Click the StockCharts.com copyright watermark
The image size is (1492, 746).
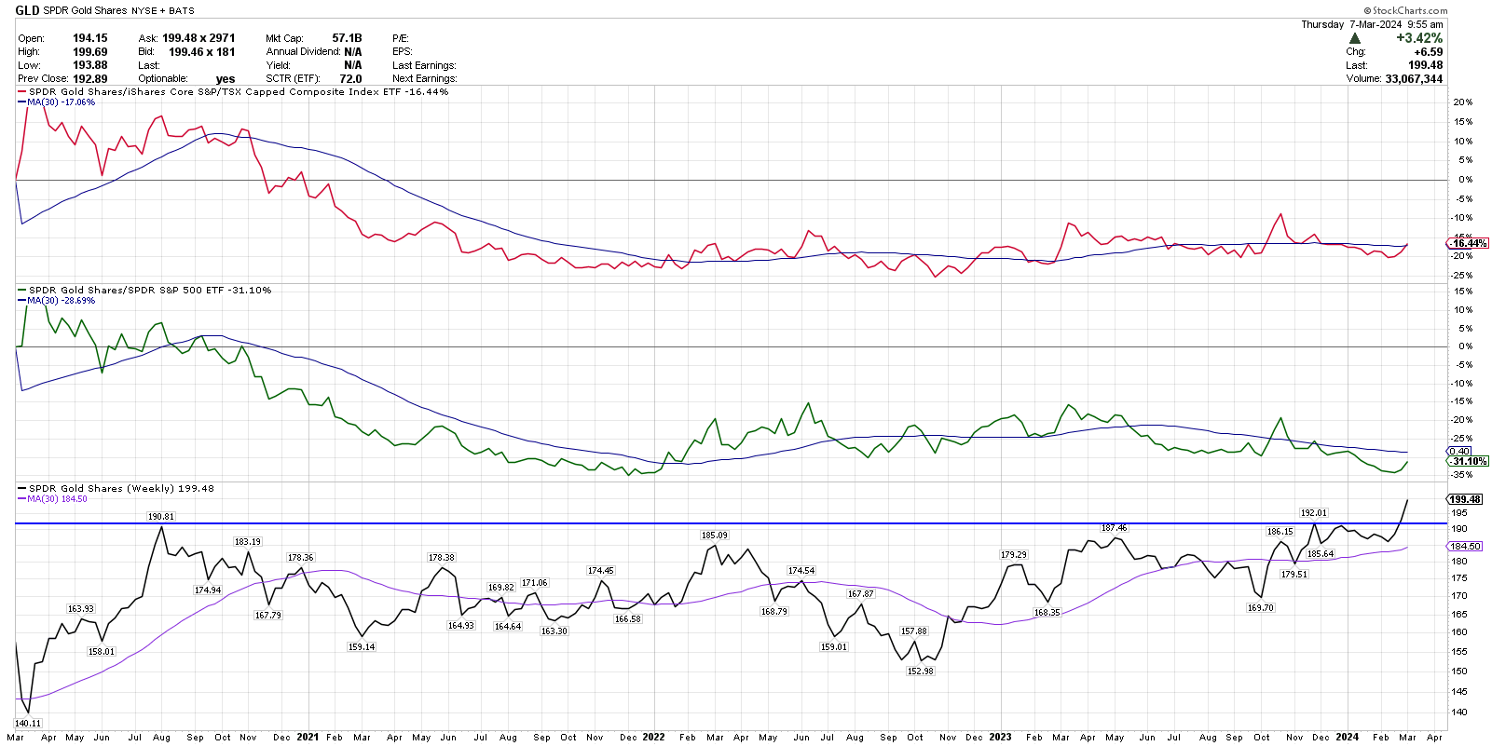tap(1404, 10)
